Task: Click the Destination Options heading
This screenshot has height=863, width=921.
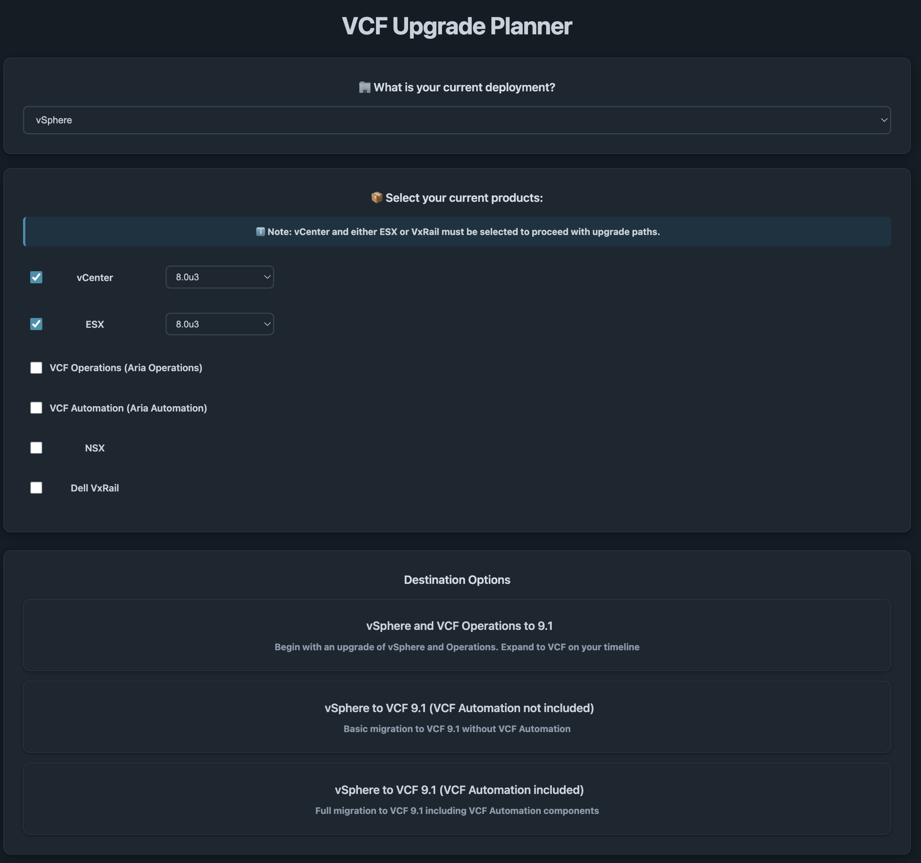Action: tap(457, 580)
